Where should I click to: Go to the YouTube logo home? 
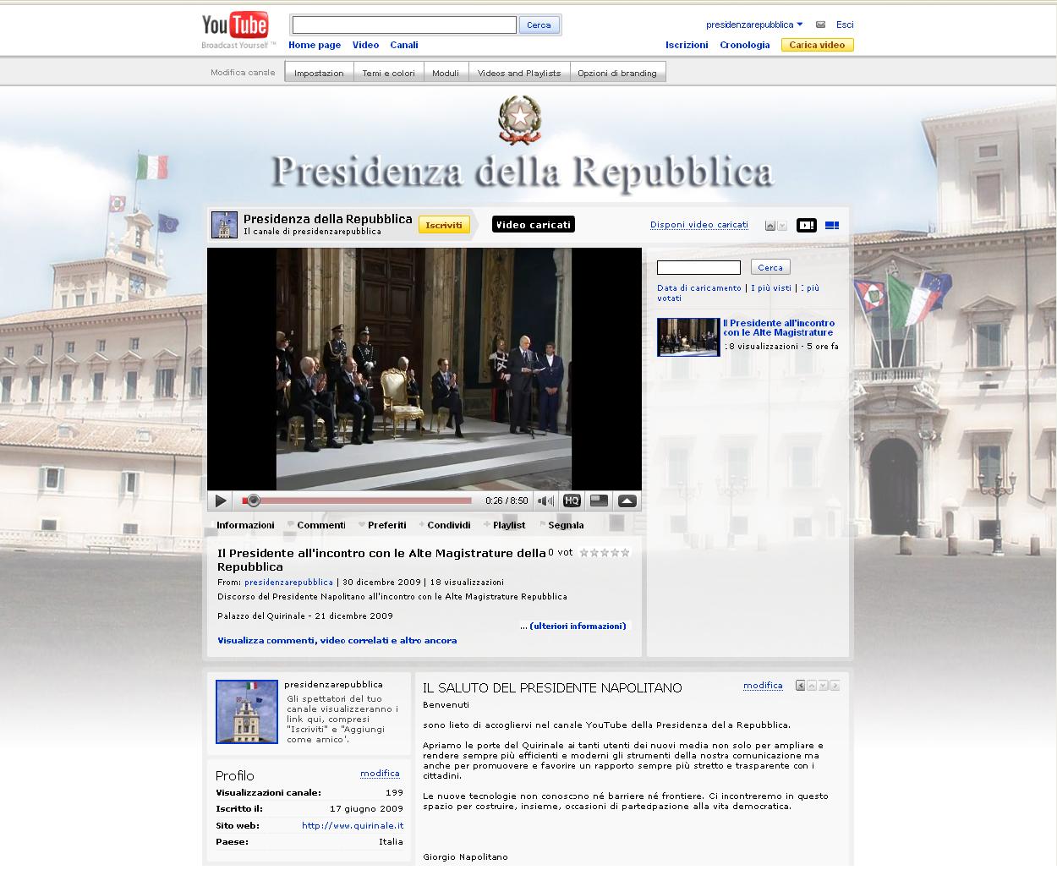click(235, 26)
